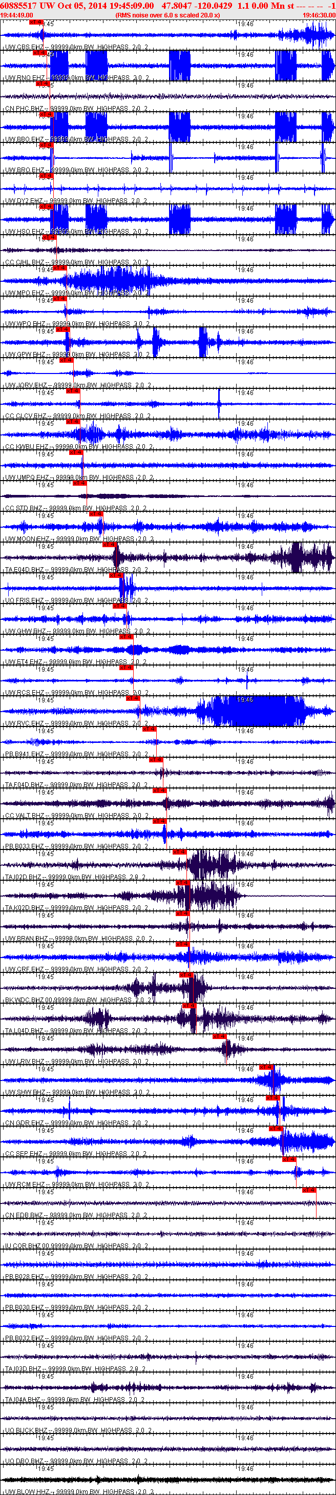Click the CC.KWBU.EHZ station label
The width and height of the screenshot is (336, 1495).
coord(27,447)
